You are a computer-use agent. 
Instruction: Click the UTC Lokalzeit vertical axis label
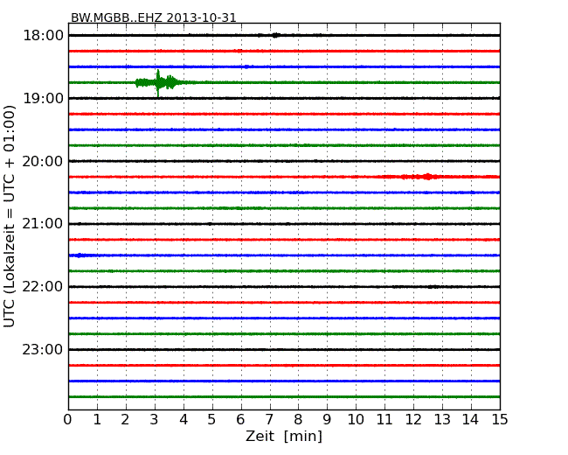[10, 216]
